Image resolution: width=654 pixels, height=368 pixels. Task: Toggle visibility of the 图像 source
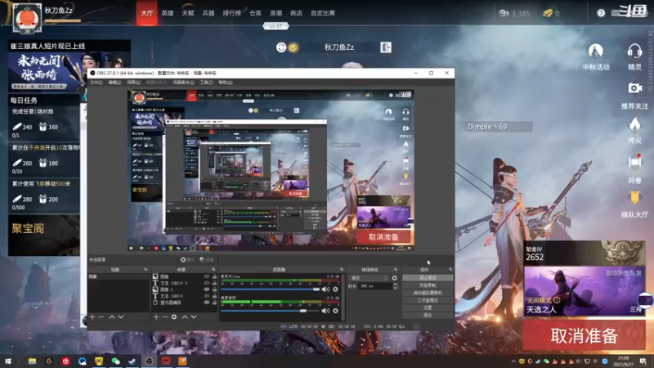207,276
